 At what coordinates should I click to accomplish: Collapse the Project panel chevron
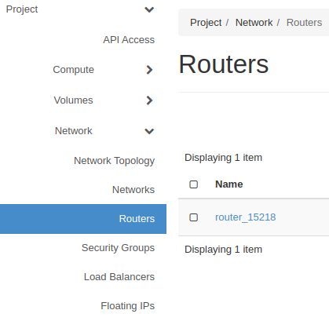[x=149, y=9]
